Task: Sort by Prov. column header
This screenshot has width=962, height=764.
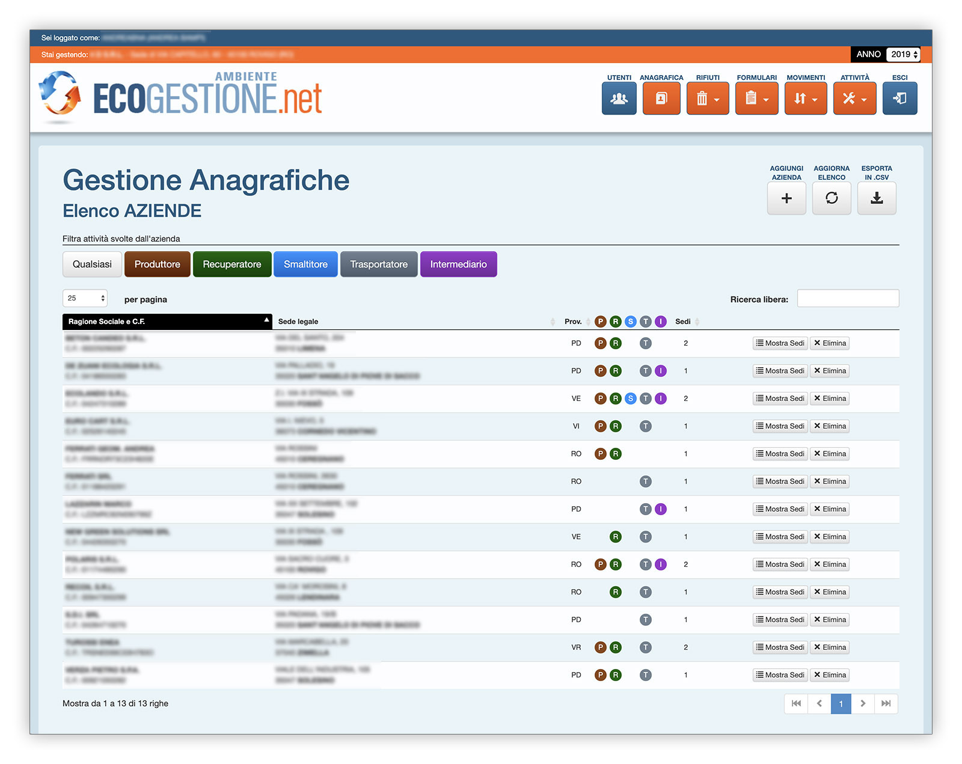Action: pos(575,322)
